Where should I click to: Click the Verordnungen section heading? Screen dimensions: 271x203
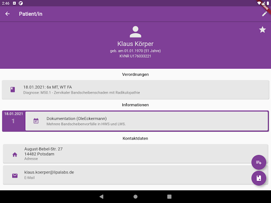tap(135, 75)
